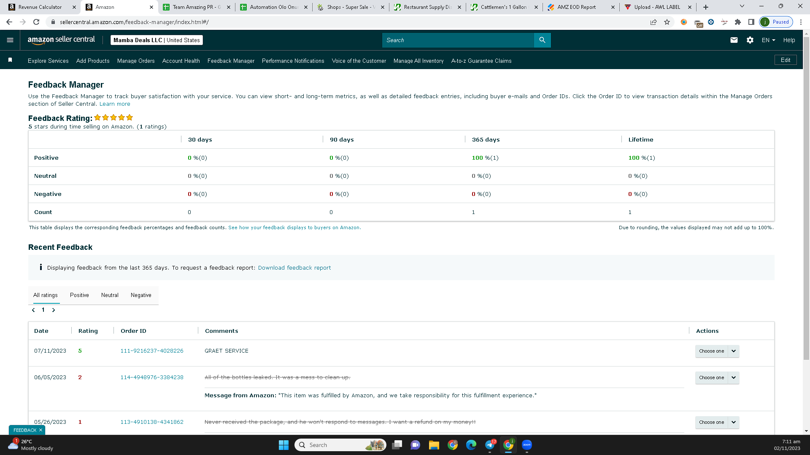Image resolution: width=810 pixels, height=455 pixels.
Task: Open the Chrome extensions puzzle icon
Action: click(x=738, y=22)
